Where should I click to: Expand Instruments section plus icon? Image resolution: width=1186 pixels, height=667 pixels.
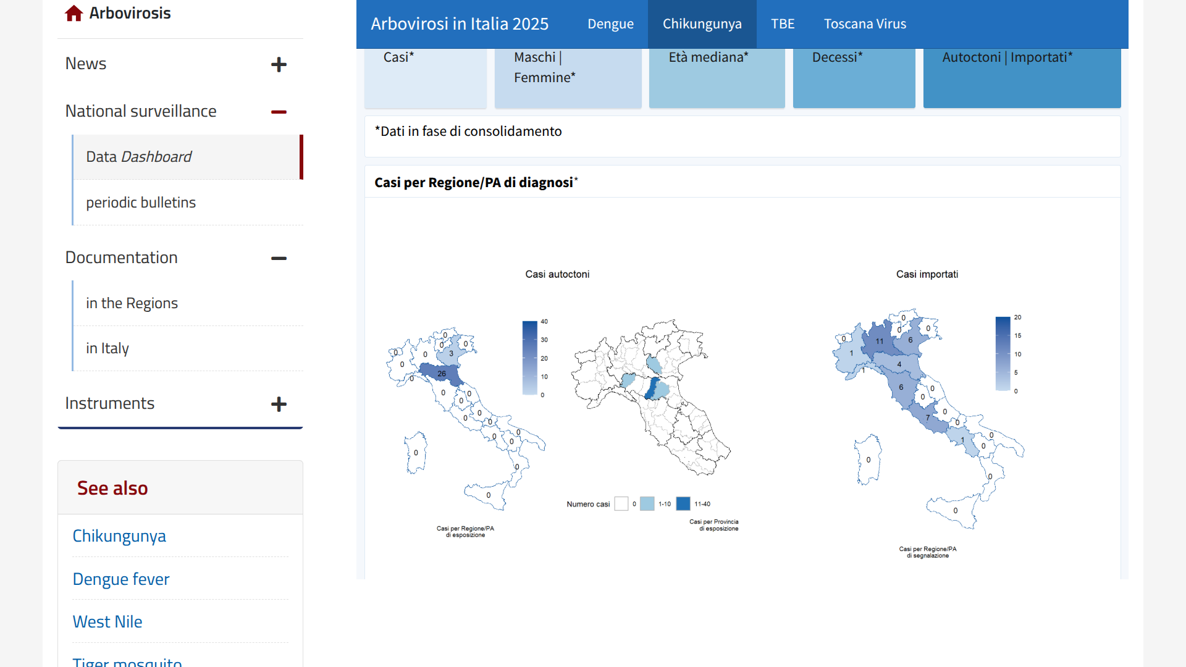(279, 404)
